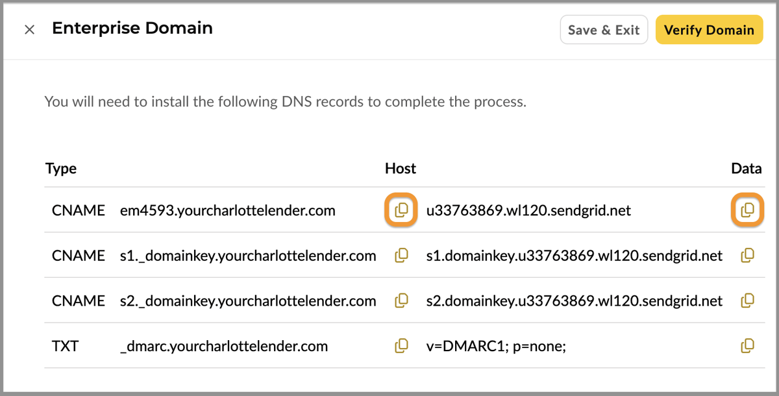
Task: Click the v=DMARC1; p=none; value text
Action: coord(497,346)
